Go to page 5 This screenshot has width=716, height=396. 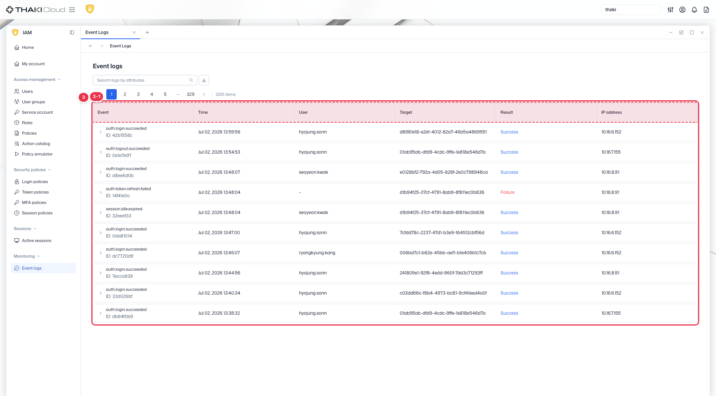[165, 94]
